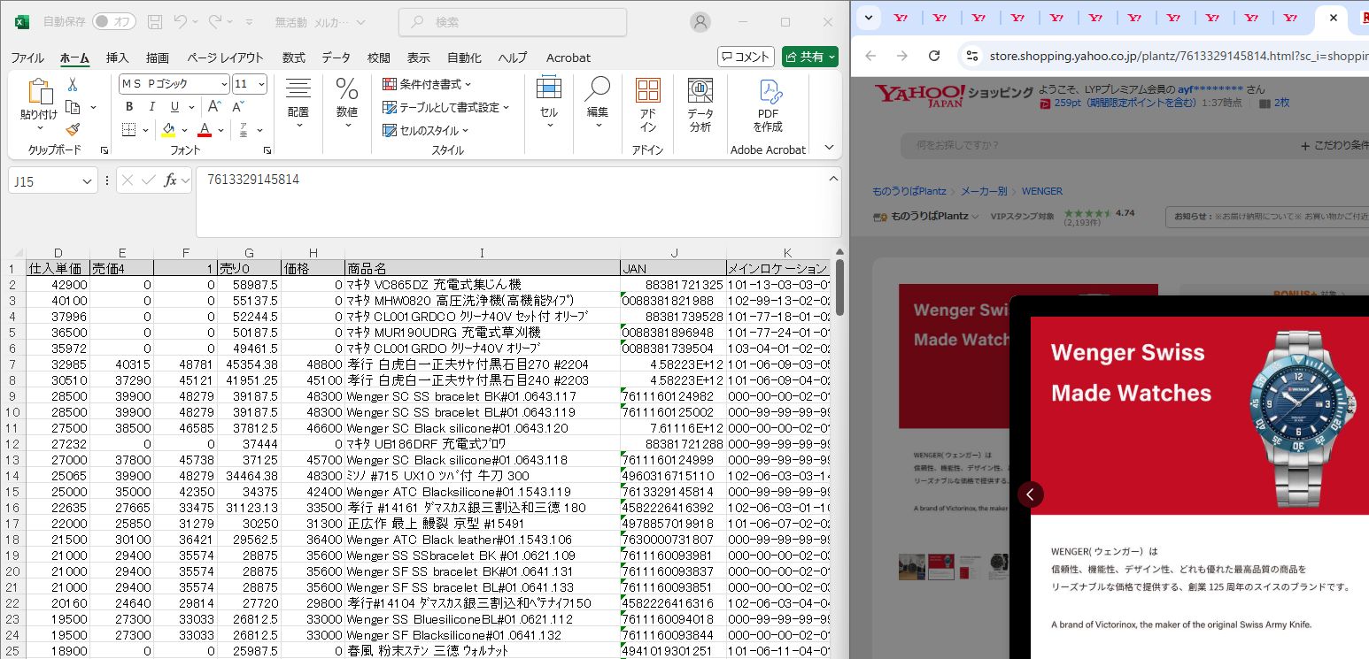Click the fx insert function icon
Image resolution: width=1369 pixels, height=659 pixels.
click(171, 180)
